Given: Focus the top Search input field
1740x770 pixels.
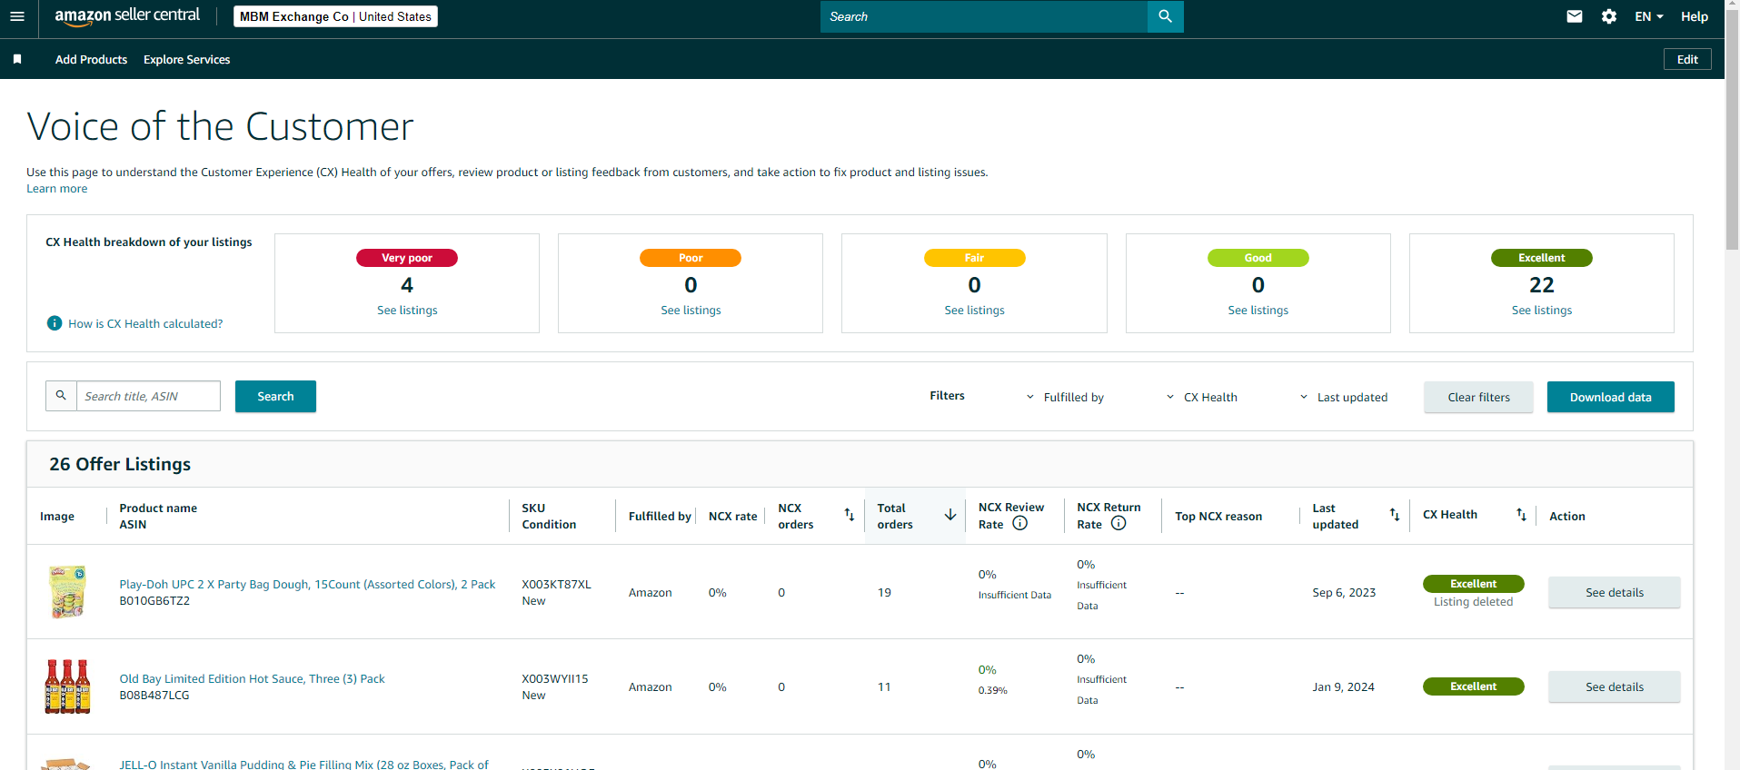Looking at the screenshot, I should coord(984,16).
